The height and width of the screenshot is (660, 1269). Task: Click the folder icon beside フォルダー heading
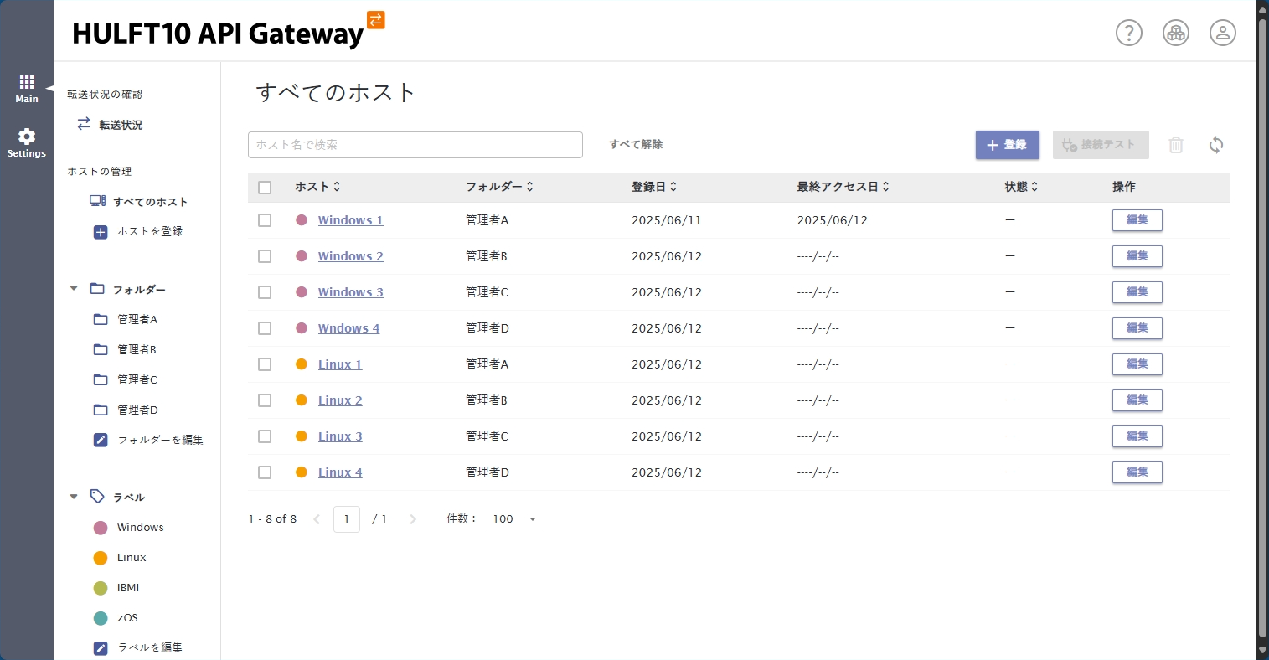[97, 288]
